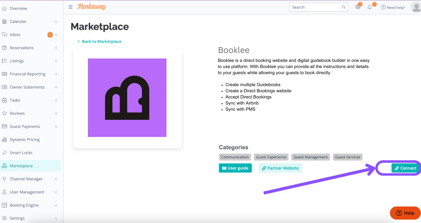The height and width of the screenshot is (223, 421).
Task: Click the Dynamic Pricing bar chart icon
Action: point(4,139)
